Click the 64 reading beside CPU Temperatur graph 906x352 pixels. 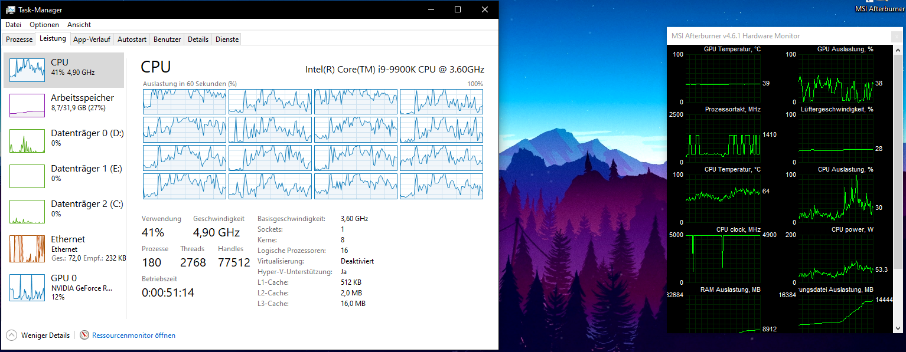[x=766, y=191]
